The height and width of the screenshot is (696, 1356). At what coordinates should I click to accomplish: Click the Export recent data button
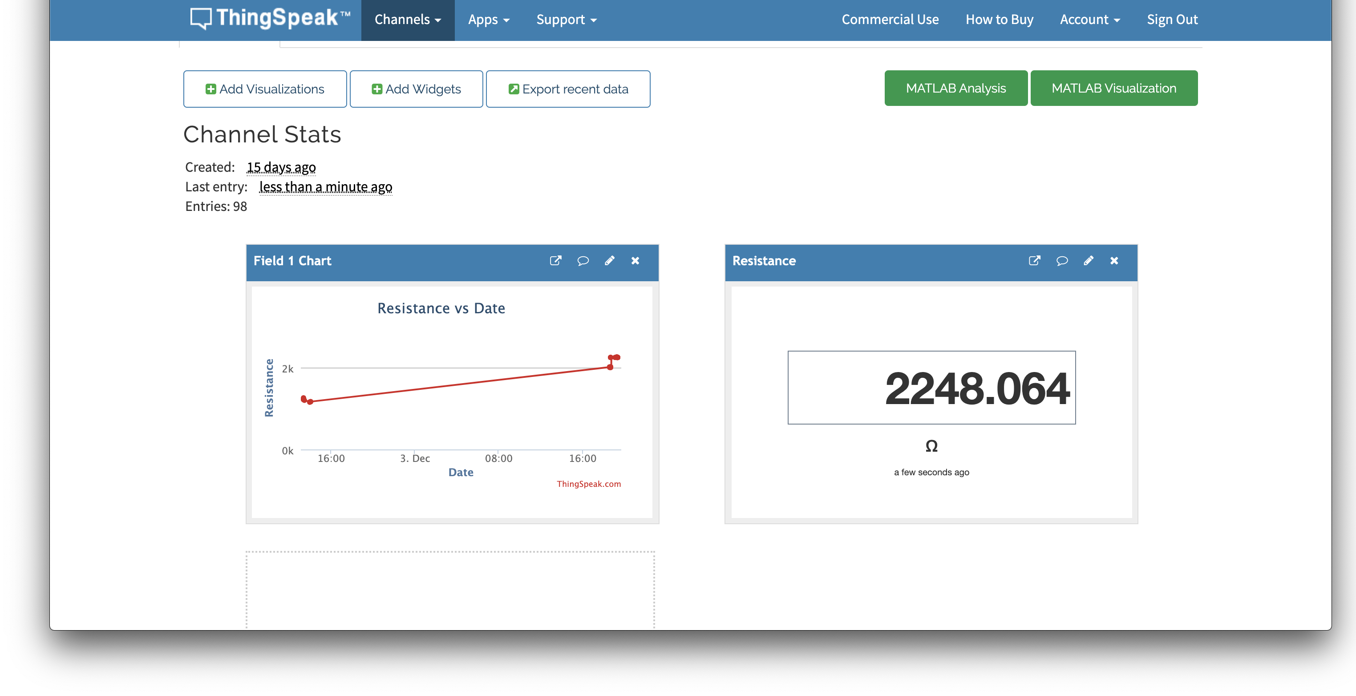[567, 89]
